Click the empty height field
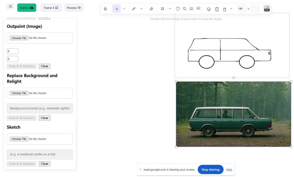The image size is (294, 177). coord(255,9)
